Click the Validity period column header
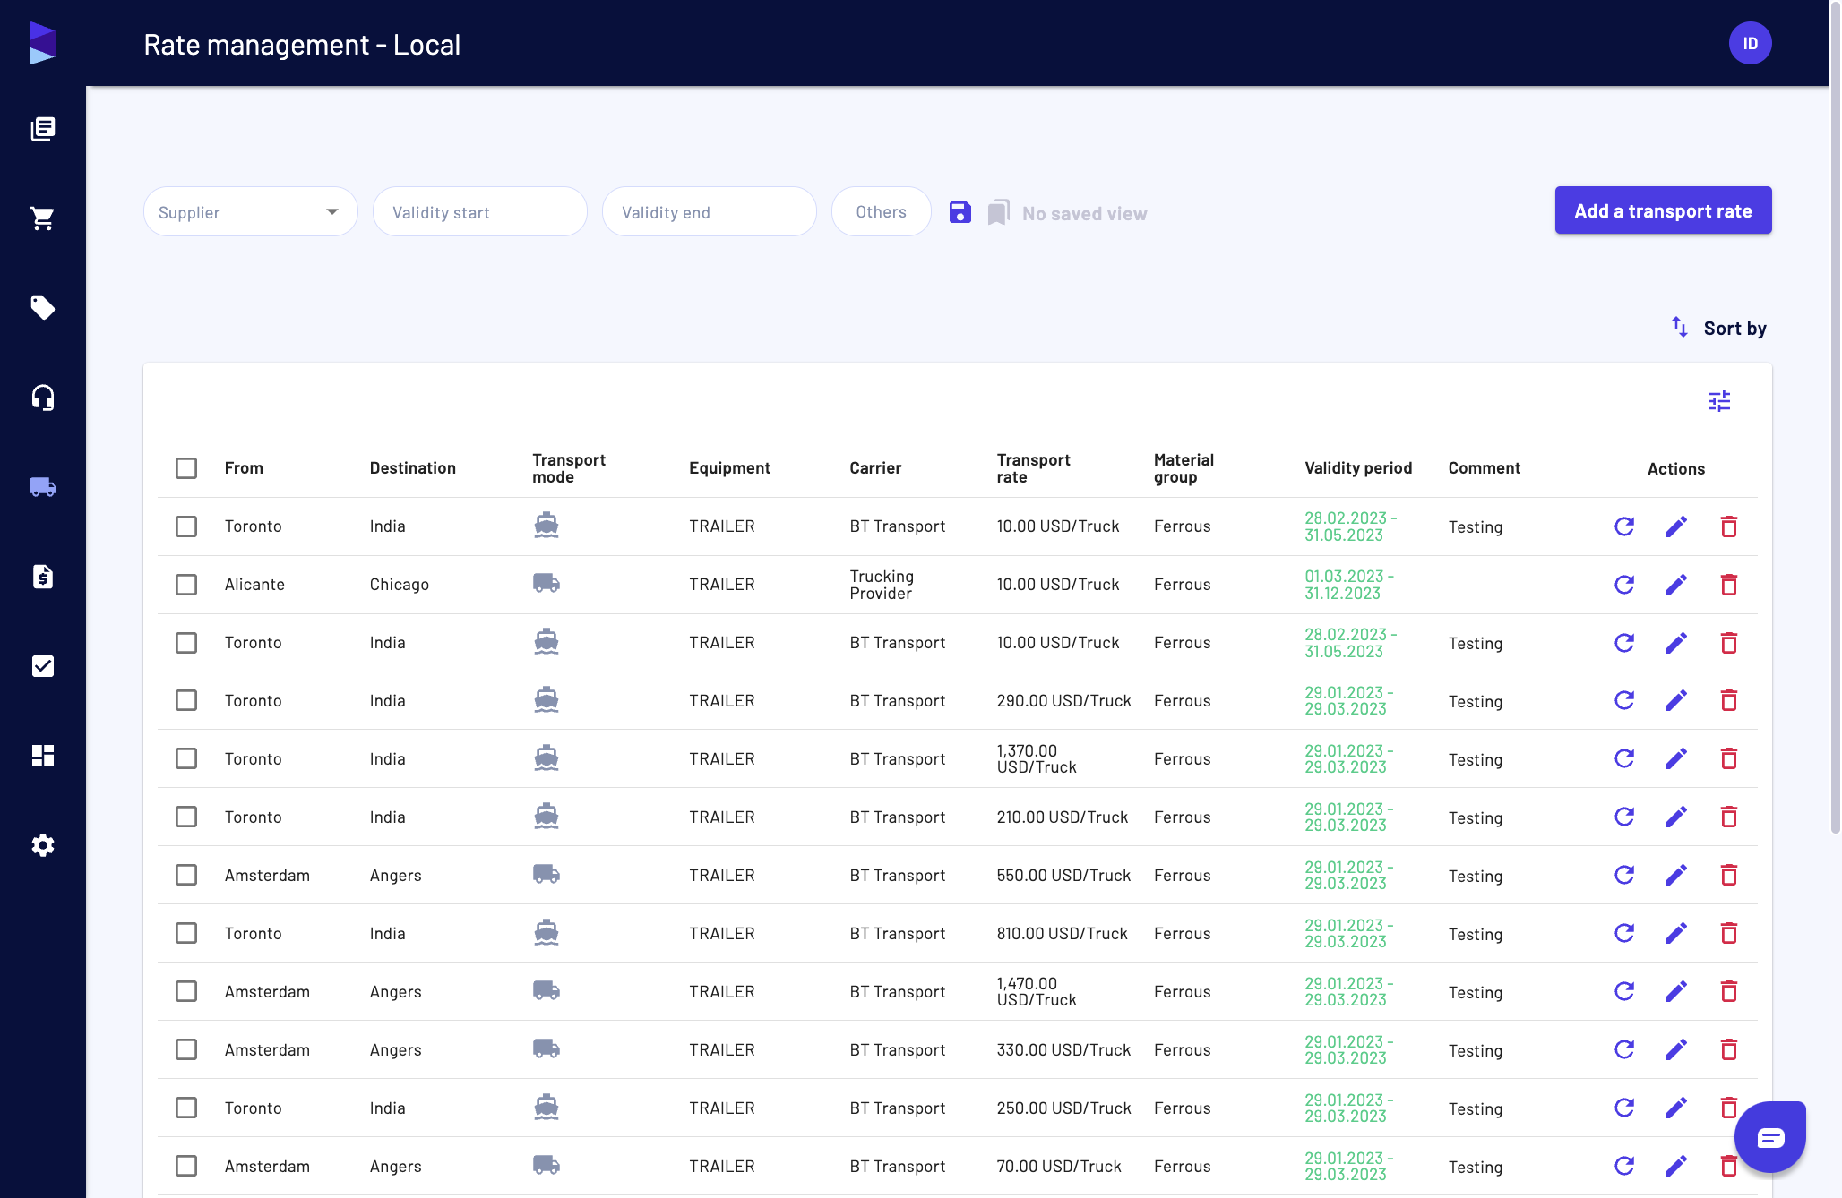The image size is (1842, 1198). [x=1358, y=468]
